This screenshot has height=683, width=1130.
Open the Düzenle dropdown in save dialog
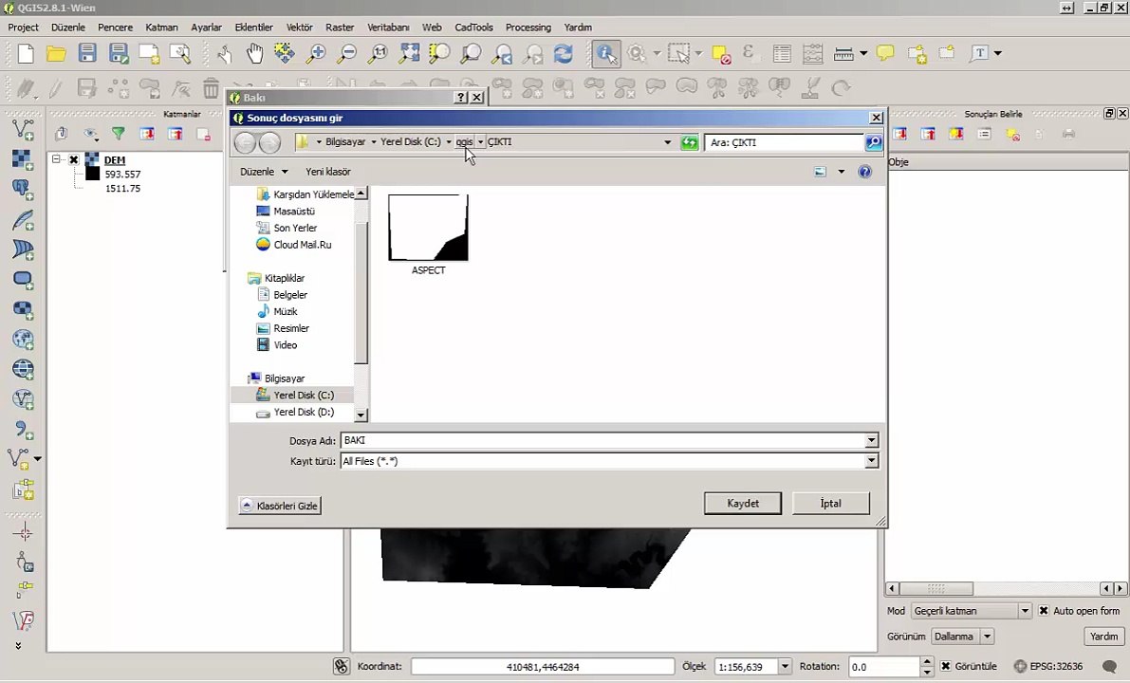click(x=264, y=172)
